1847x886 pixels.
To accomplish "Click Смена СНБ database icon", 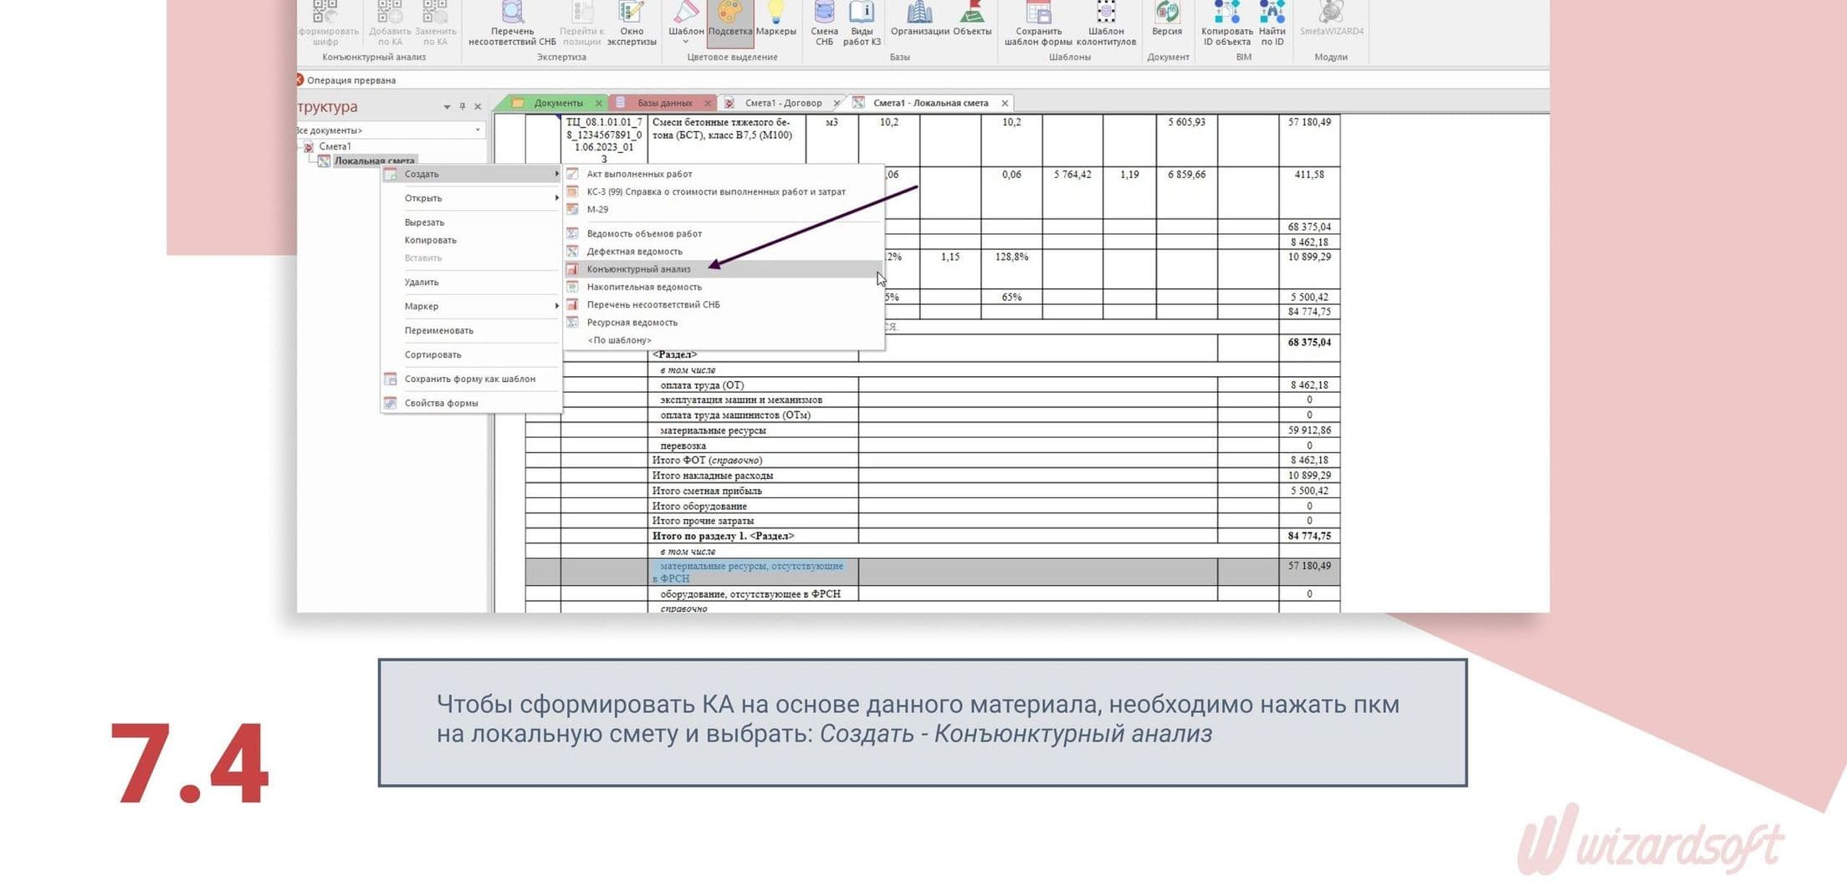I will point(824,23).
